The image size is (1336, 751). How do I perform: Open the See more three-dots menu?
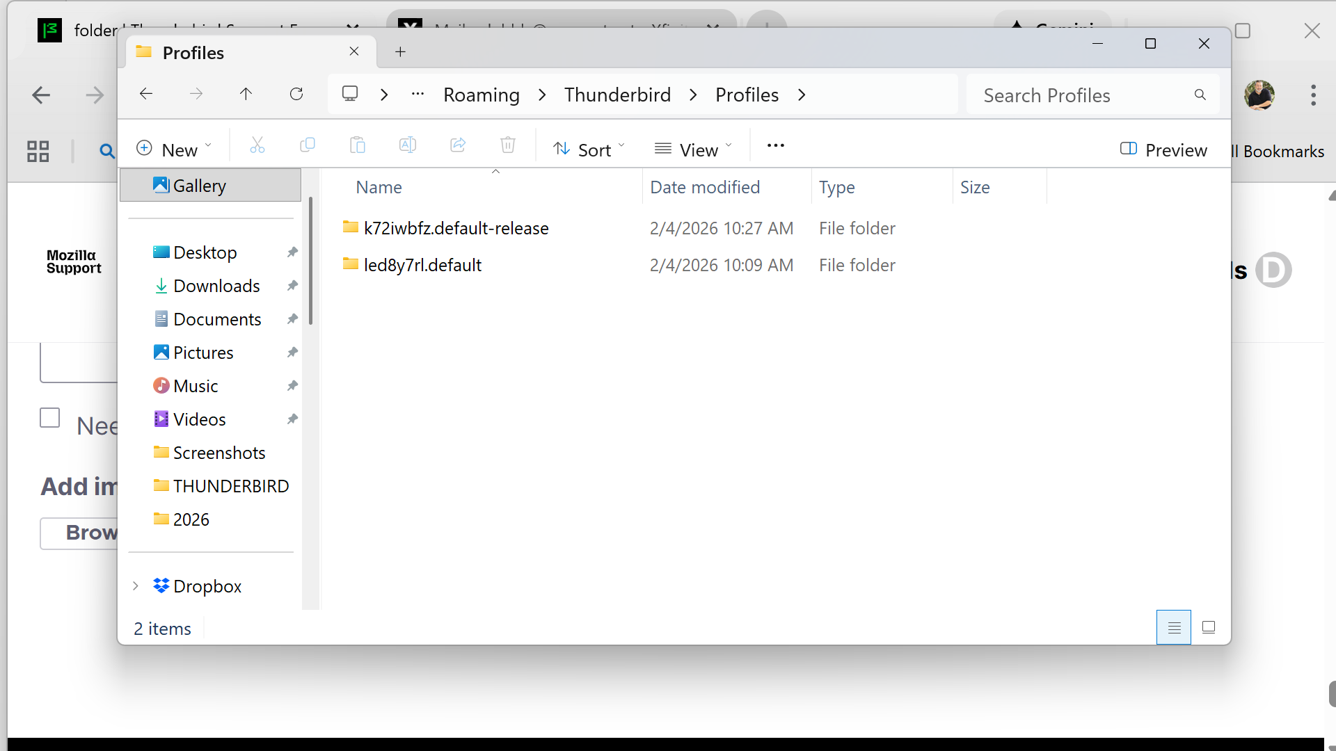776,145
